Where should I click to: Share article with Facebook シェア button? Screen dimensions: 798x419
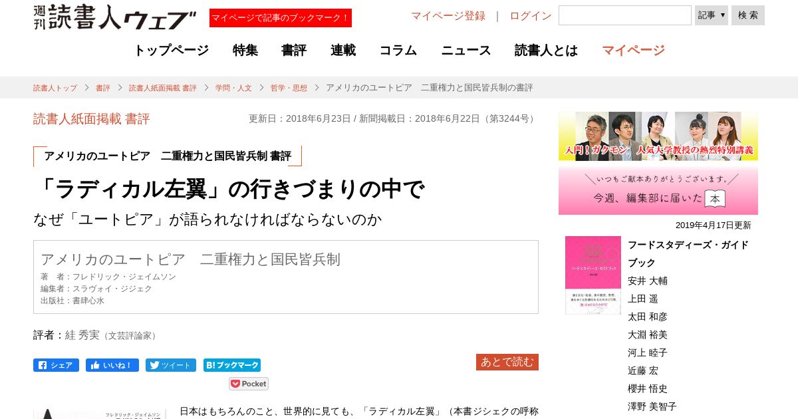pyautogui.click(x=56, y=365)
